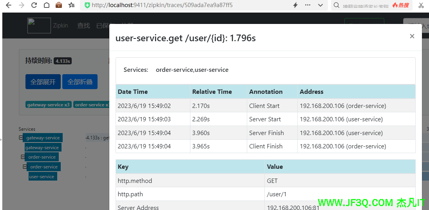This screenshot has width=429, height=210.
Task: Click the scissors screenshot icon
Action: click(421, 5)
